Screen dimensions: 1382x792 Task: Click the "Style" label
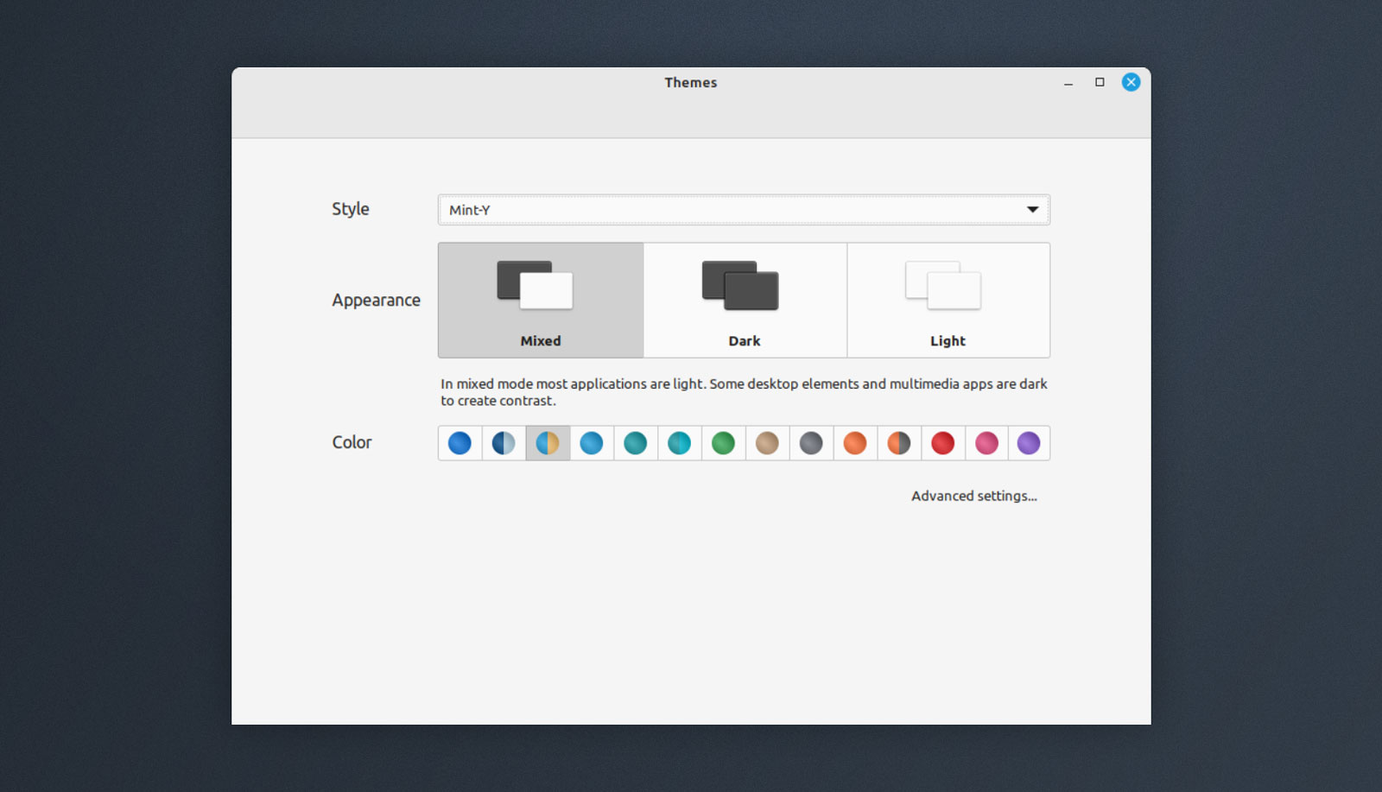(351, 209)
